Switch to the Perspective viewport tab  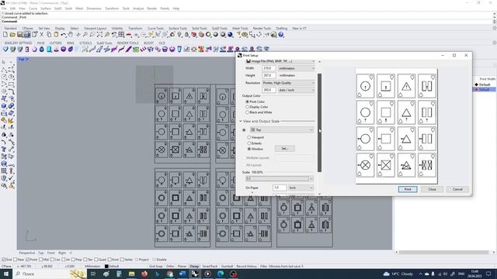tap(27, 253)
